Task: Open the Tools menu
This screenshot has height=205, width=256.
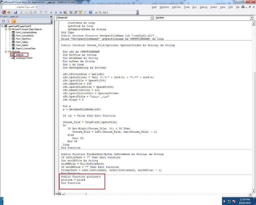Action: coord(186,7)
